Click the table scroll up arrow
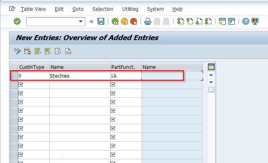Image resolution: width=268 pixels, height=163 pixels. [x=211, y=75]
